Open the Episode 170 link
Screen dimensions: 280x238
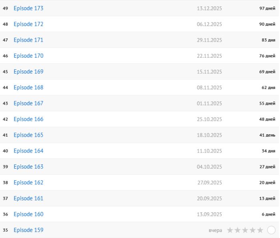[x=28, y=56]
